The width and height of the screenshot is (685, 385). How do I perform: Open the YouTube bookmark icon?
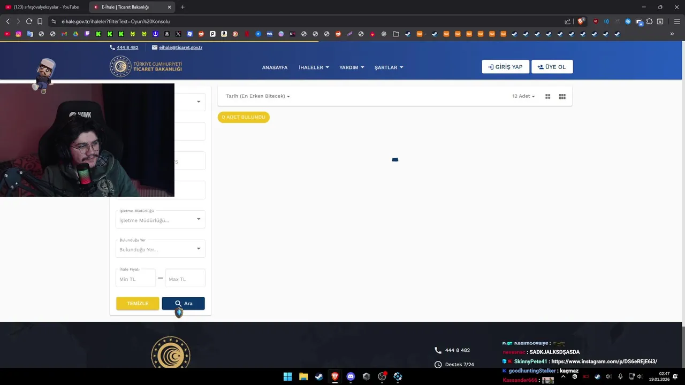(7, 34)
